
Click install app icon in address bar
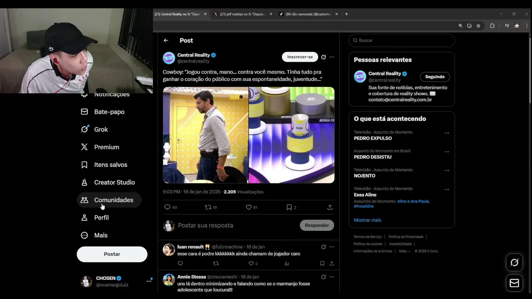[469, 26]
